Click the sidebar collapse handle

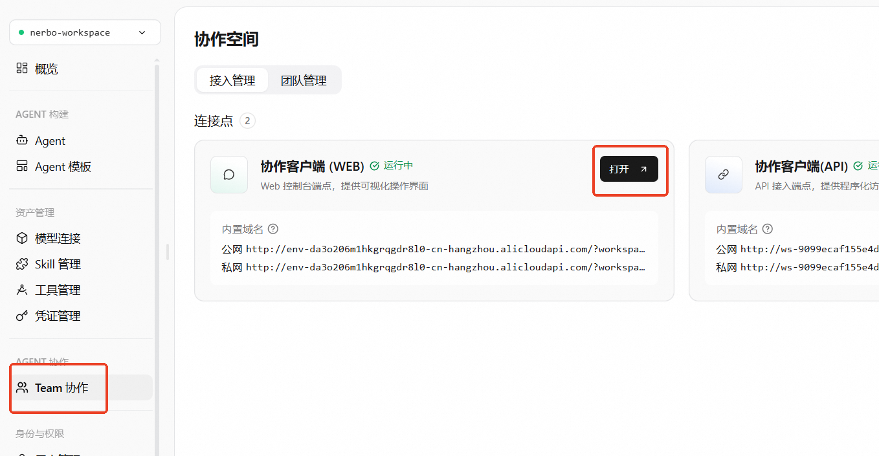click(168, 252)
